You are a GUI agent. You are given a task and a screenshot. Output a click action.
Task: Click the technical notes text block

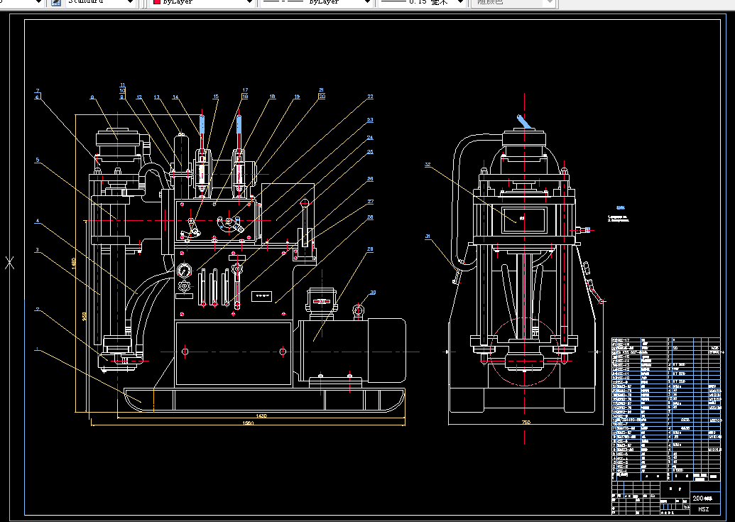coord(618,217)
